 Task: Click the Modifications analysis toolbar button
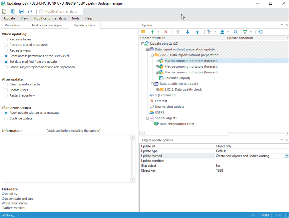pyautogui.click(x=58, y=11)
